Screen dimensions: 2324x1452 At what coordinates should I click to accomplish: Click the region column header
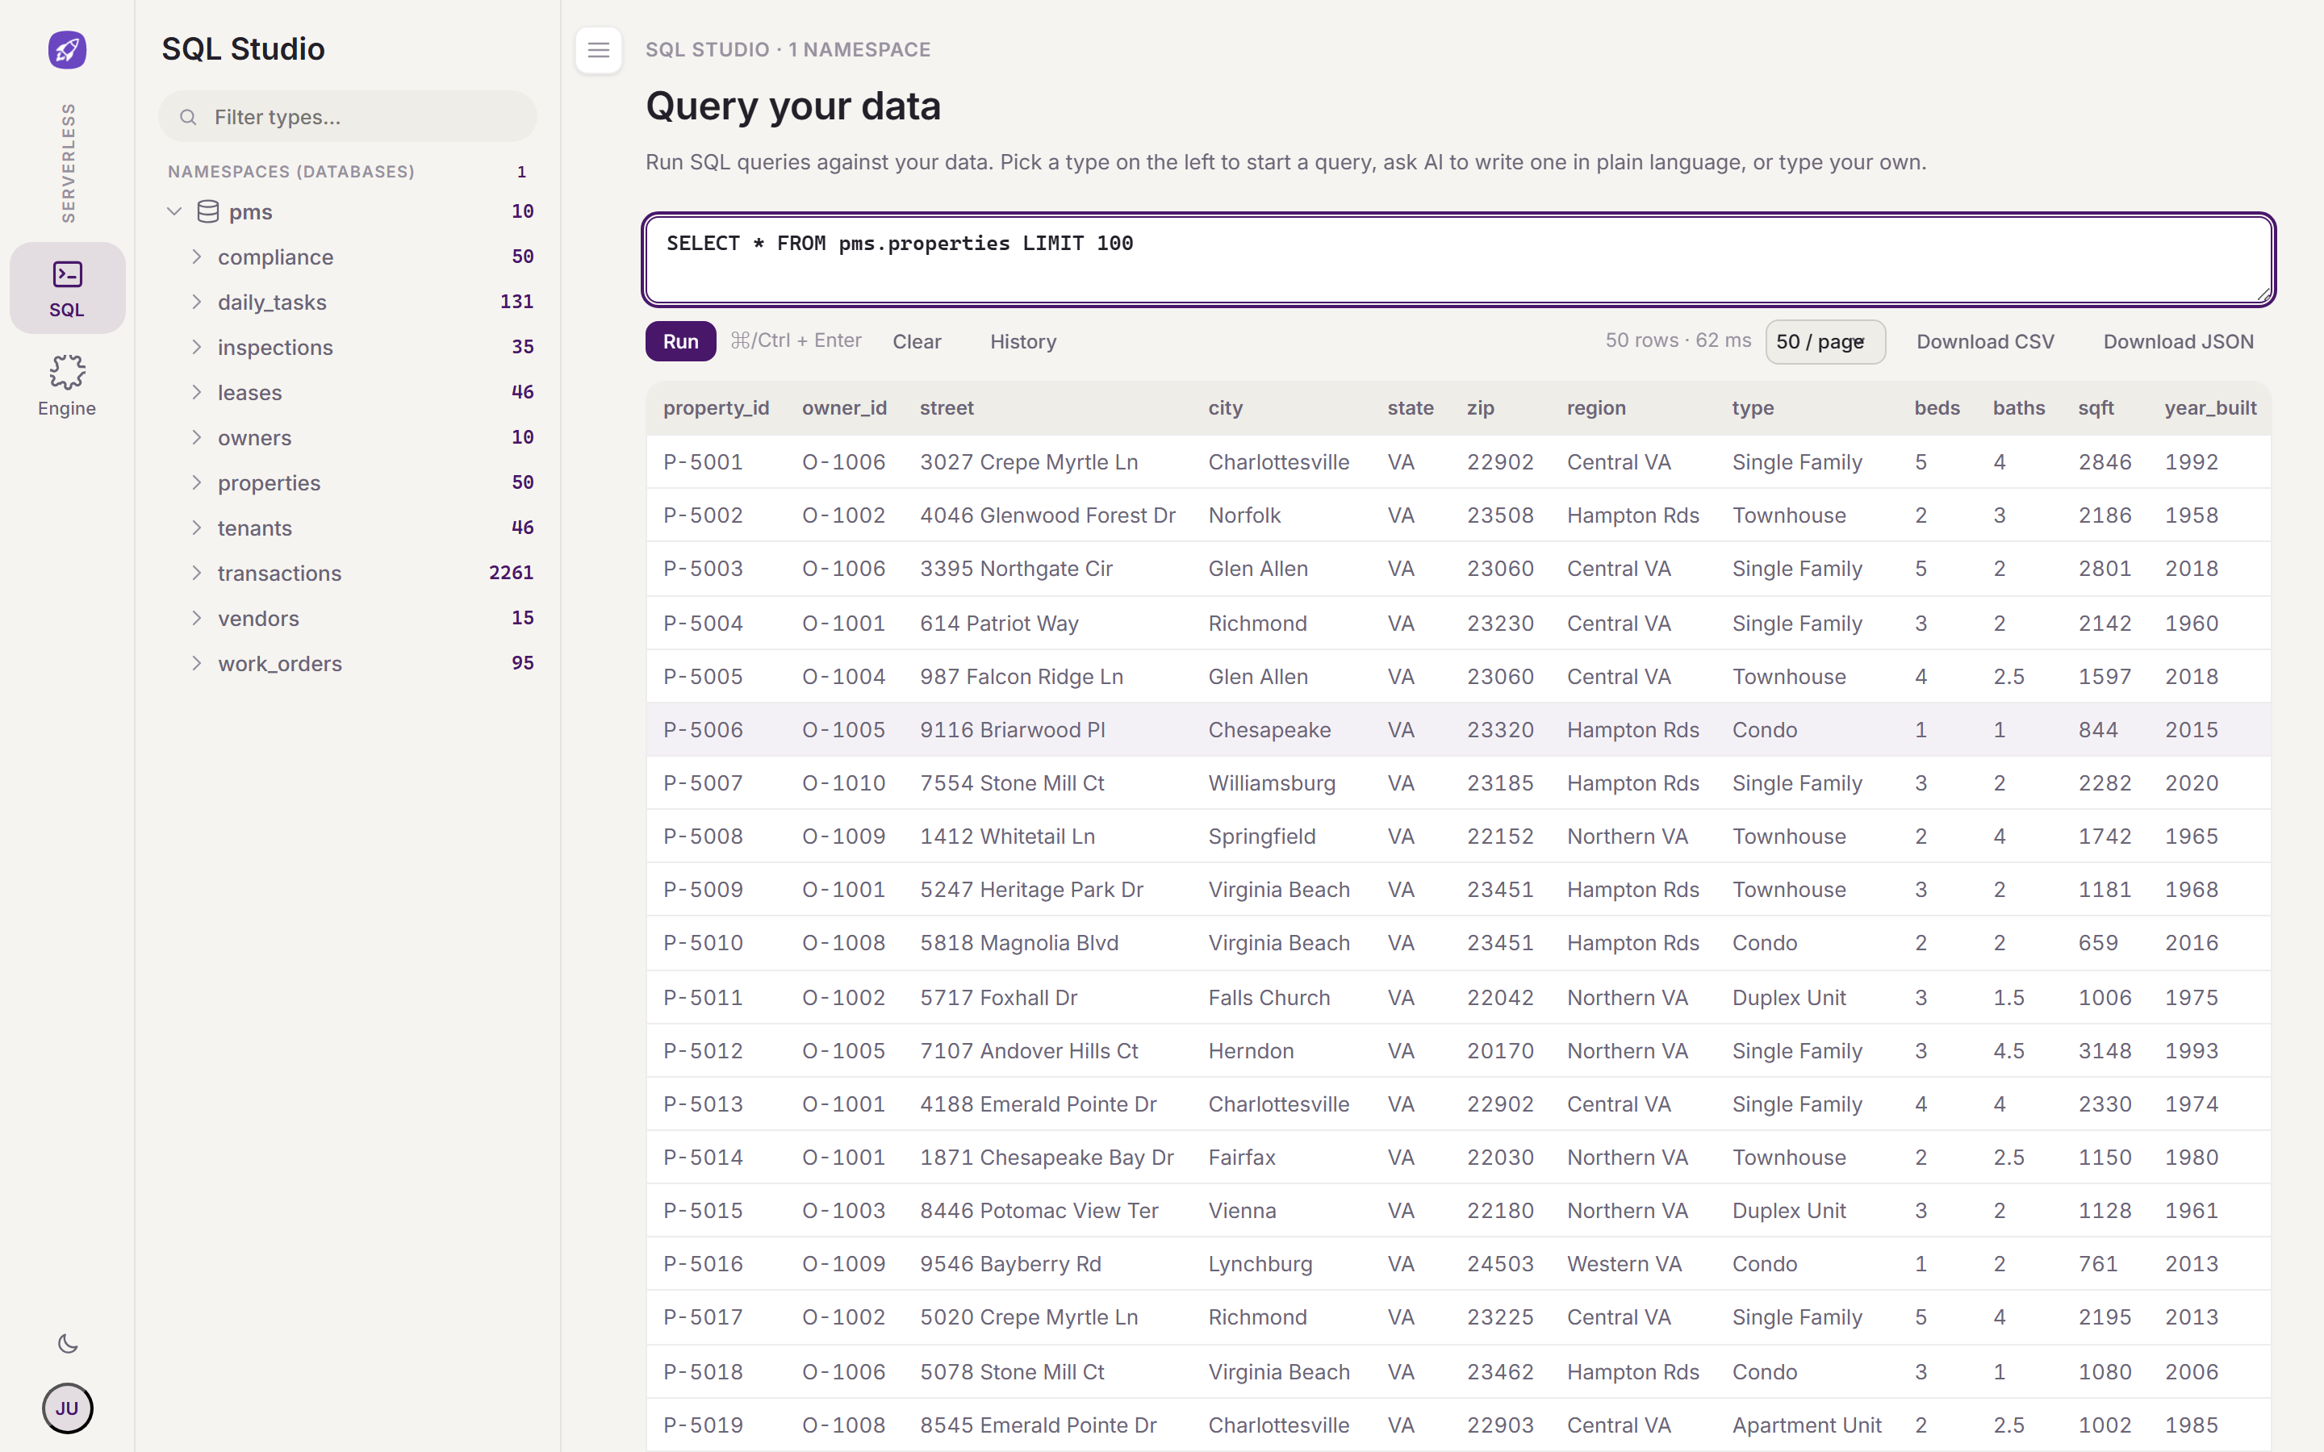[1596, 407]
